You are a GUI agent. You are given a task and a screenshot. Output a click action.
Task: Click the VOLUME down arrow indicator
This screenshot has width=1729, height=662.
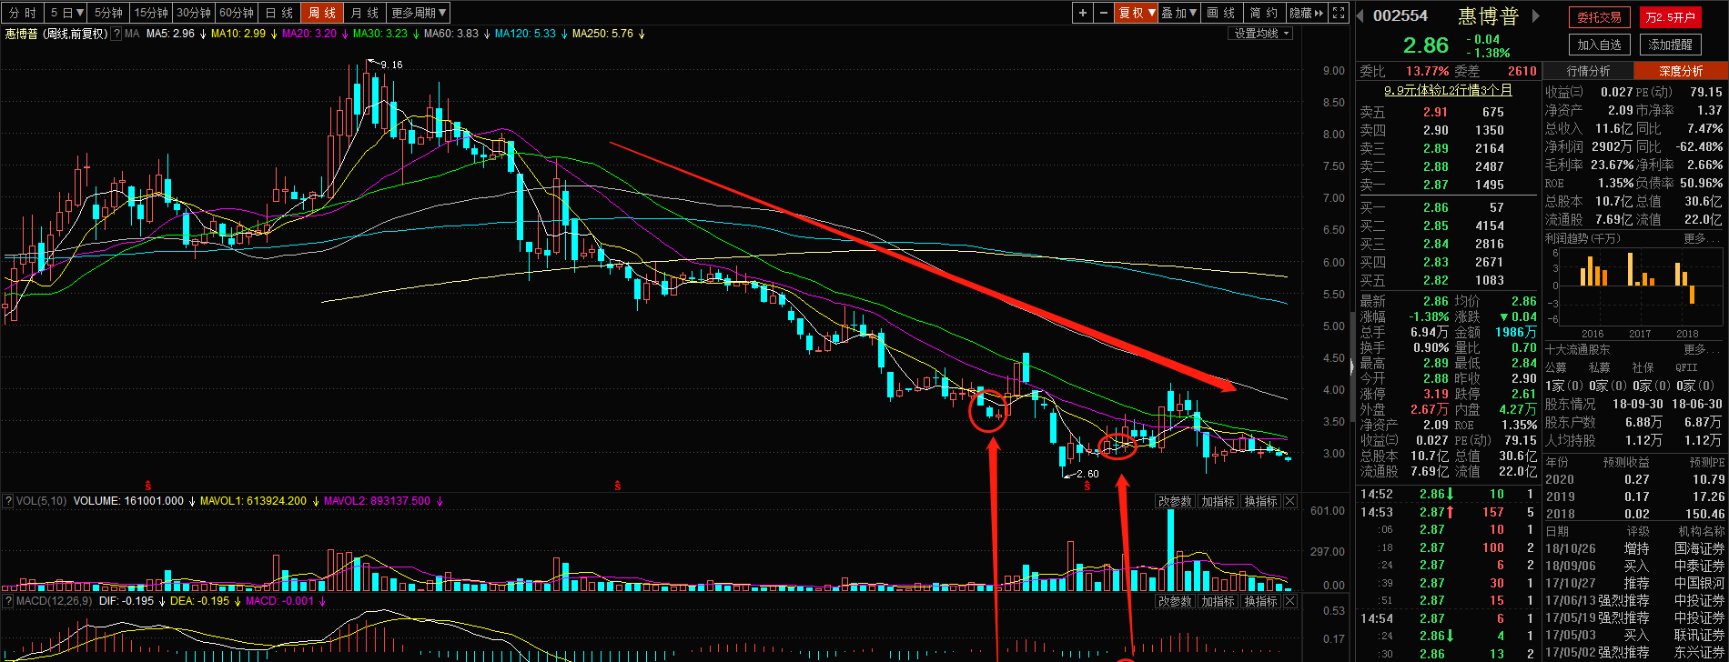click(191, 501)
